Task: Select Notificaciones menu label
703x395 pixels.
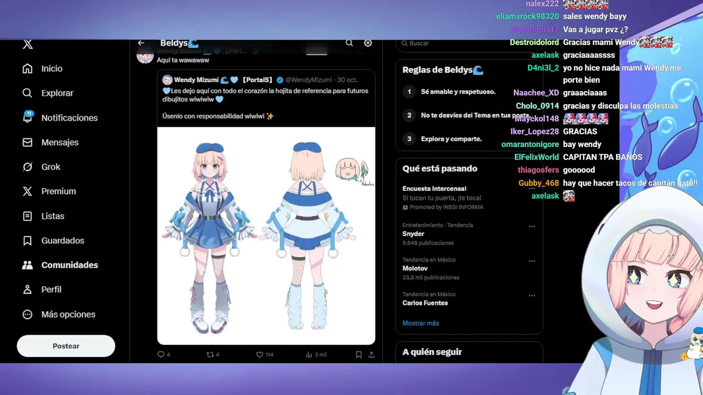Action: (69, 118)
